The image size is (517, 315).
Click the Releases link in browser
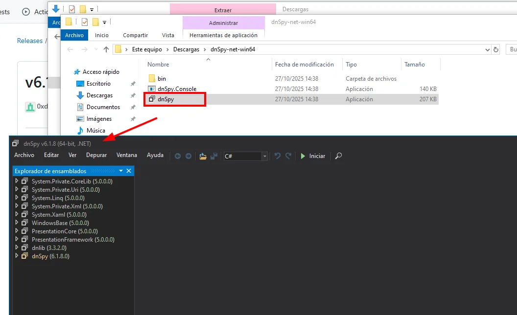[30, 41]
